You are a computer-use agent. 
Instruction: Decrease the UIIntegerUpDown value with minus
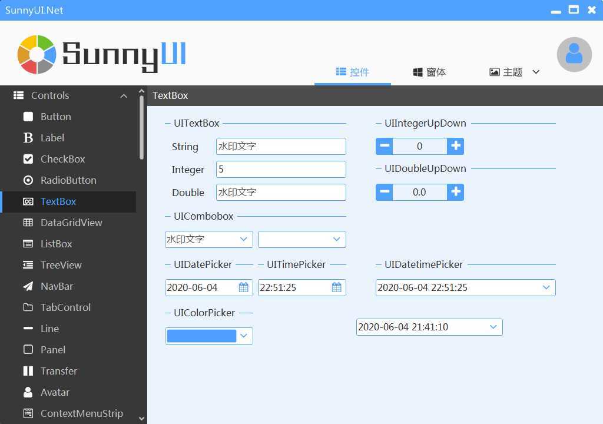(x=384, y=146)
